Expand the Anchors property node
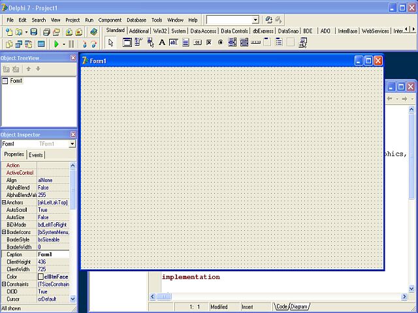The width and height of the screenshot is (418, 313). [3, 203]
